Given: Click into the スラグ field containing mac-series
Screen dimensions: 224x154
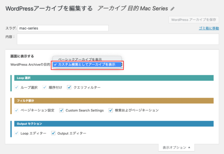Looking at the screenshot, I should 63,28.
